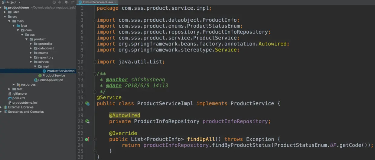
Task: Select ProductServiceImpl class in project tree
Action: pos(61,71)
